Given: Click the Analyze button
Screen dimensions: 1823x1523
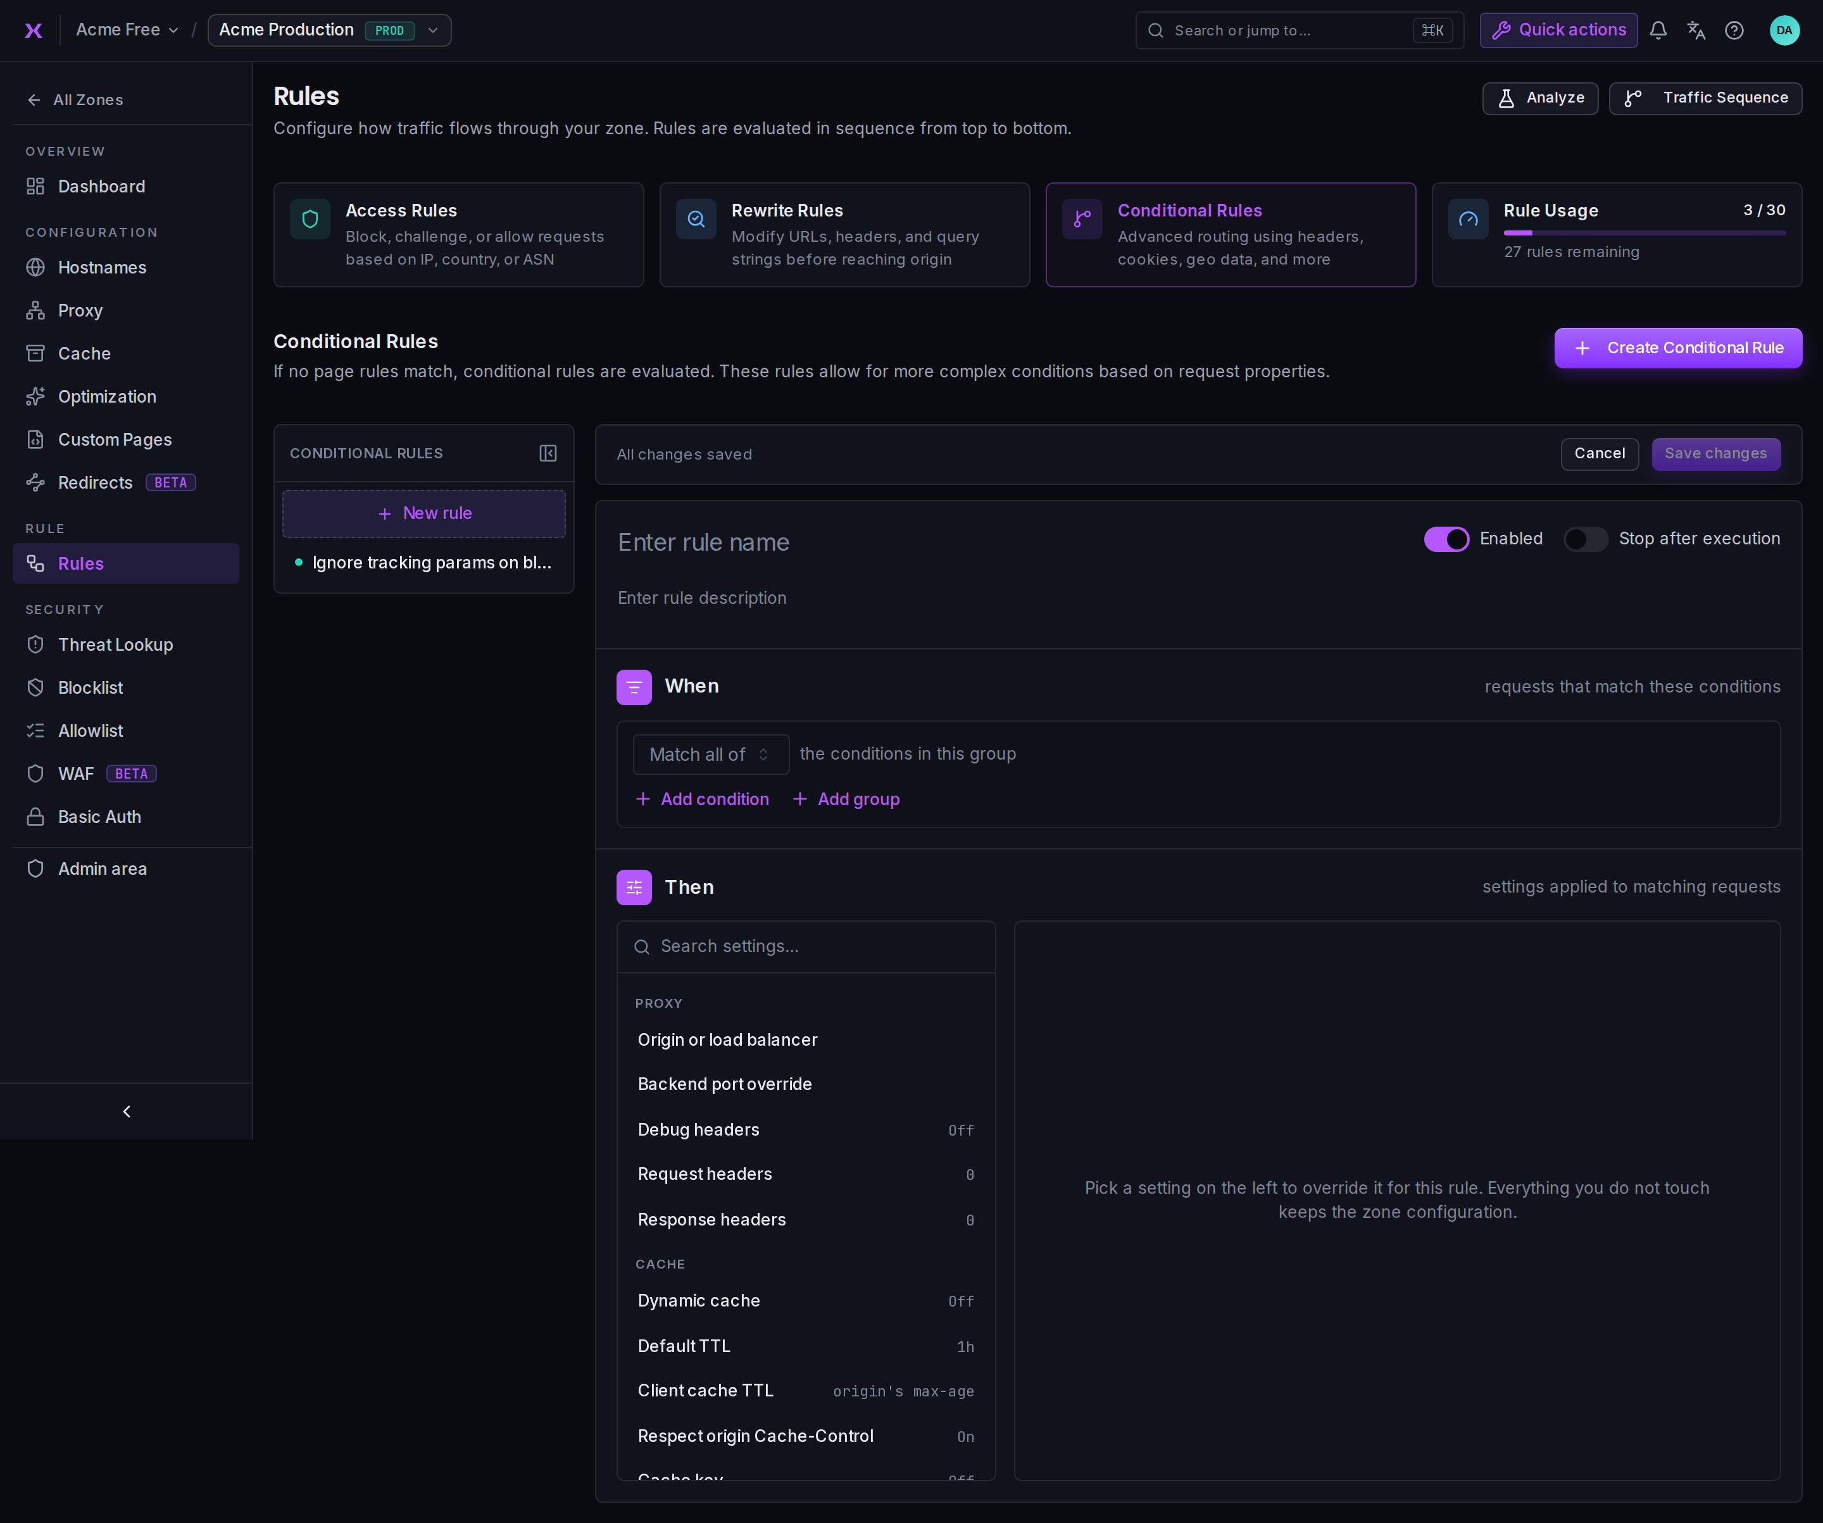Looking at the screenshot, I should tap(1540, 98).
